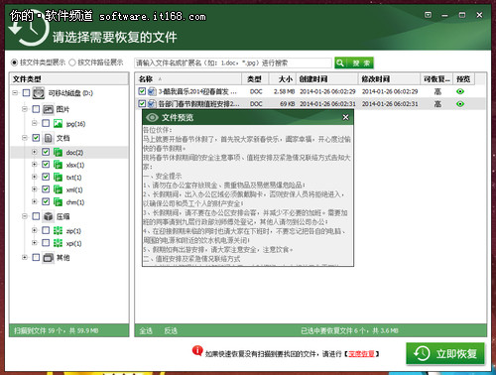Check the compressed category checkbox
The height and width of the screenshot is (375, 496).
tap(36, 216)
